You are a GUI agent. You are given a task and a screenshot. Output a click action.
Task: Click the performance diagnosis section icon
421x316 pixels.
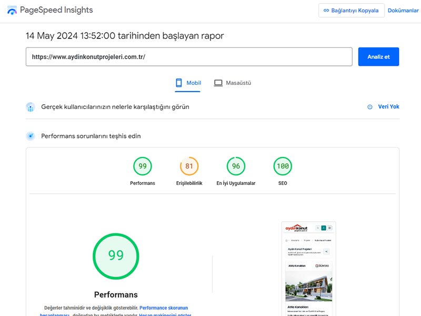31,136
